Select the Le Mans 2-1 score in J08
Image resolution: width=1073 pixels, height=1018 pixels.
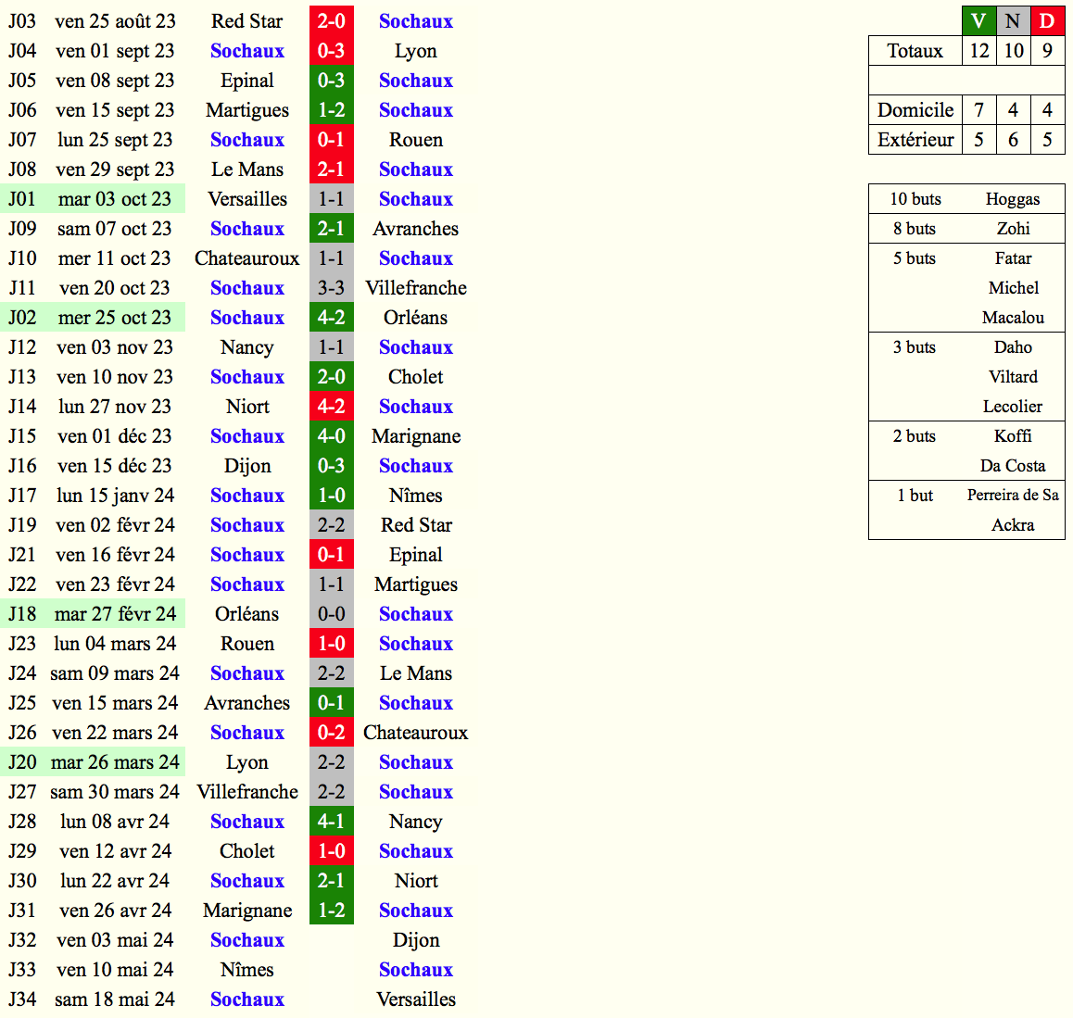(331, 169)
